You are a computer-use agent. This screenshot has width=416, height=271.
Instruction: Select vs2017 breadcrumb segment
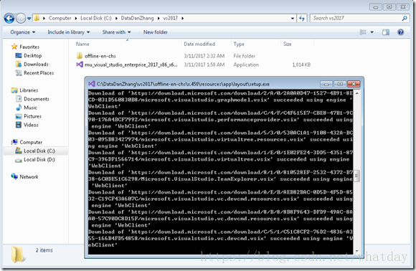point(170,18)
